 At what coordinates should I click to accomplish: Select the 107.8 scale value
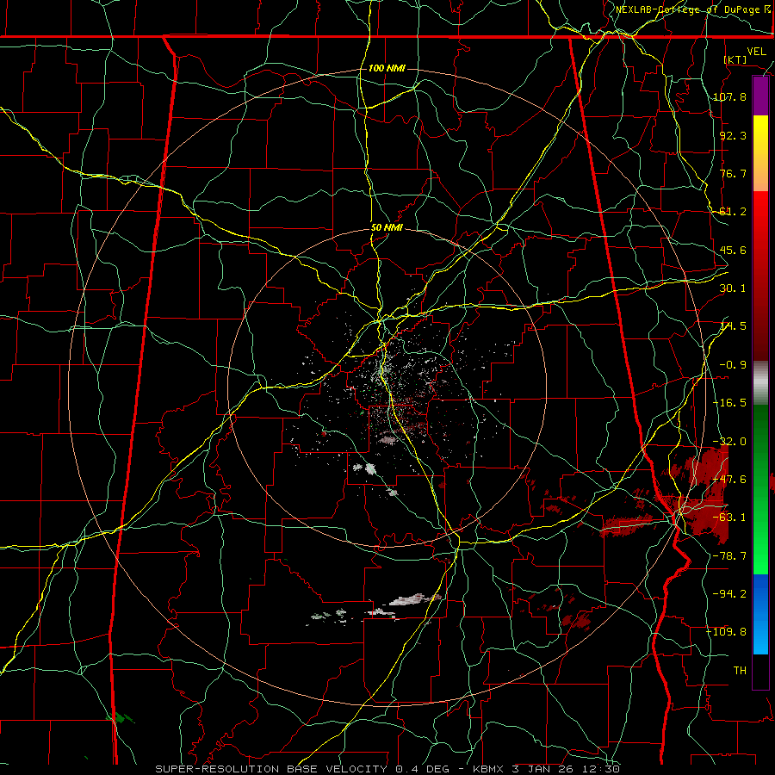(x=729, y=96)
